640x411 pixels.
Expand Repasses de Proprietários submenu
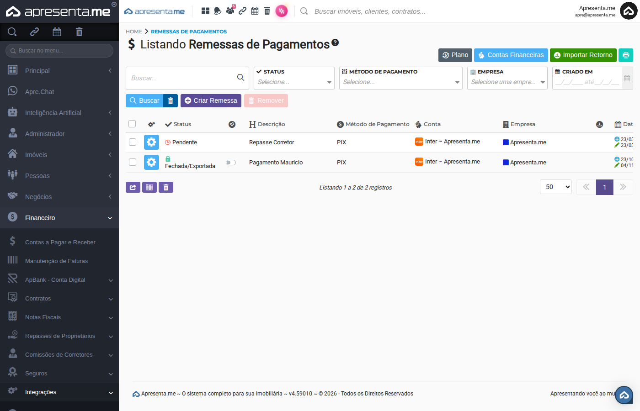59,336
